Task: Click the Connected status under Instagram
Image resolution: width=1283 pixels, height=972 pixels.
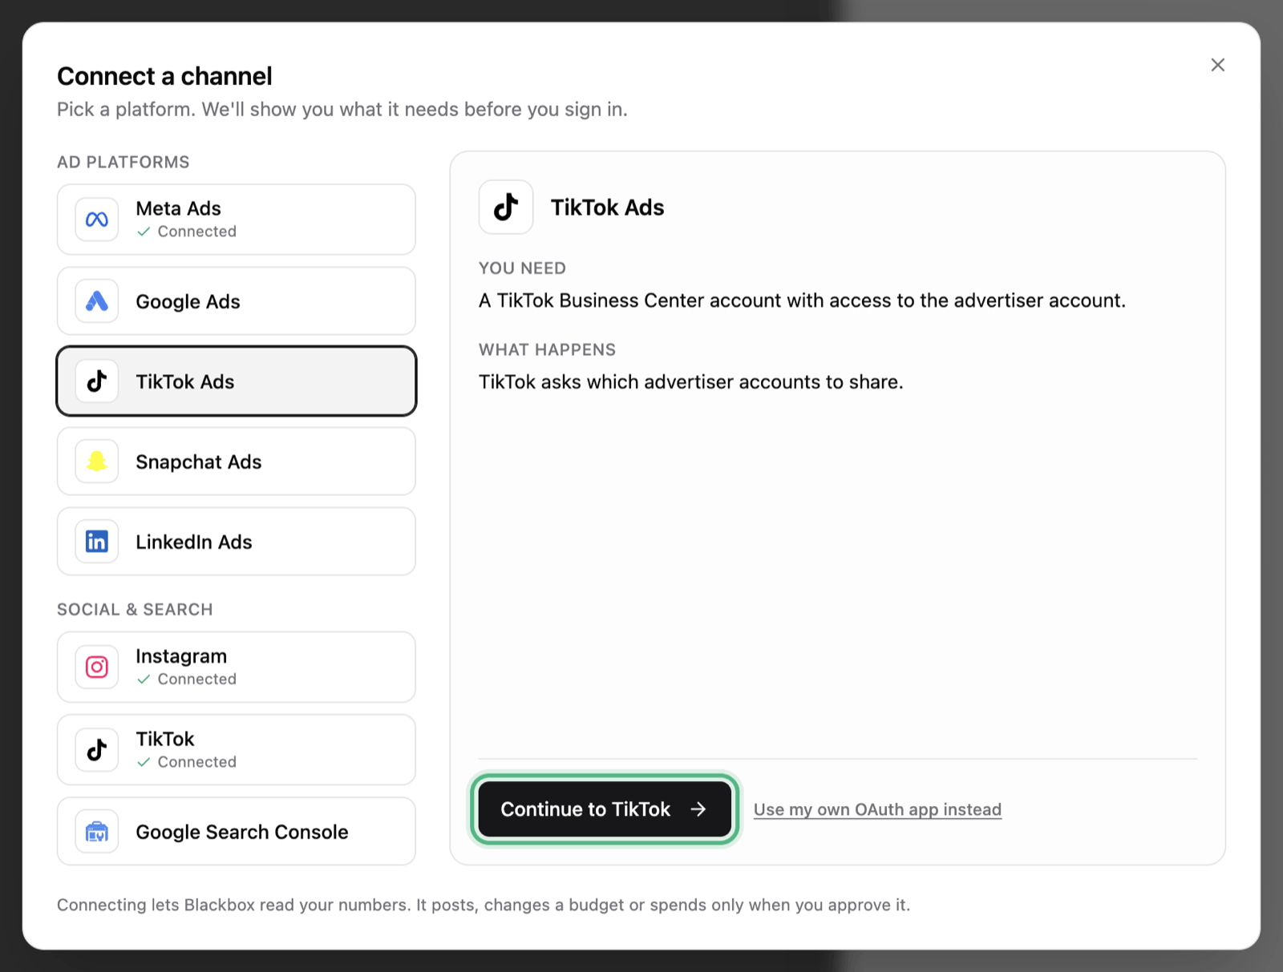Action: [187, 680]
